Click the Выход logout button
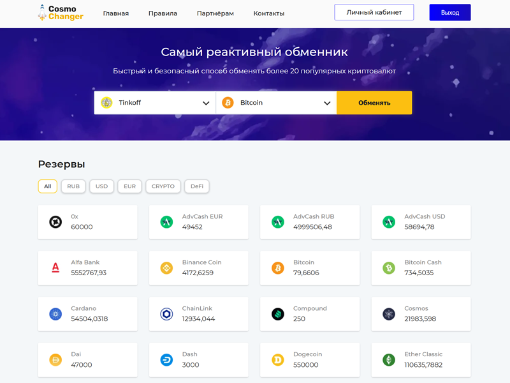Screen dimensions: 510x383 pyautogui.click(x=450, y=12)
